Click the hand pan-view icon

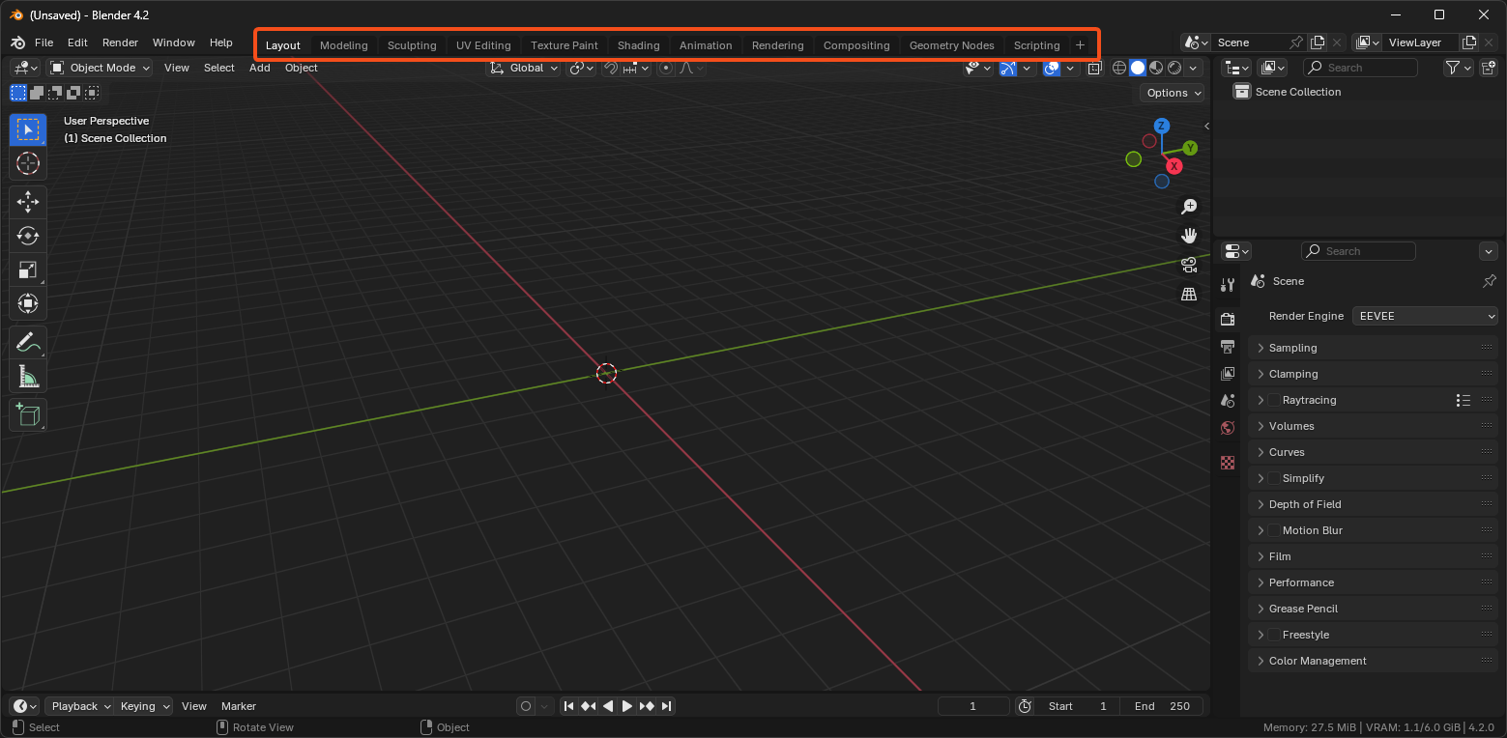pos(1189,236)
